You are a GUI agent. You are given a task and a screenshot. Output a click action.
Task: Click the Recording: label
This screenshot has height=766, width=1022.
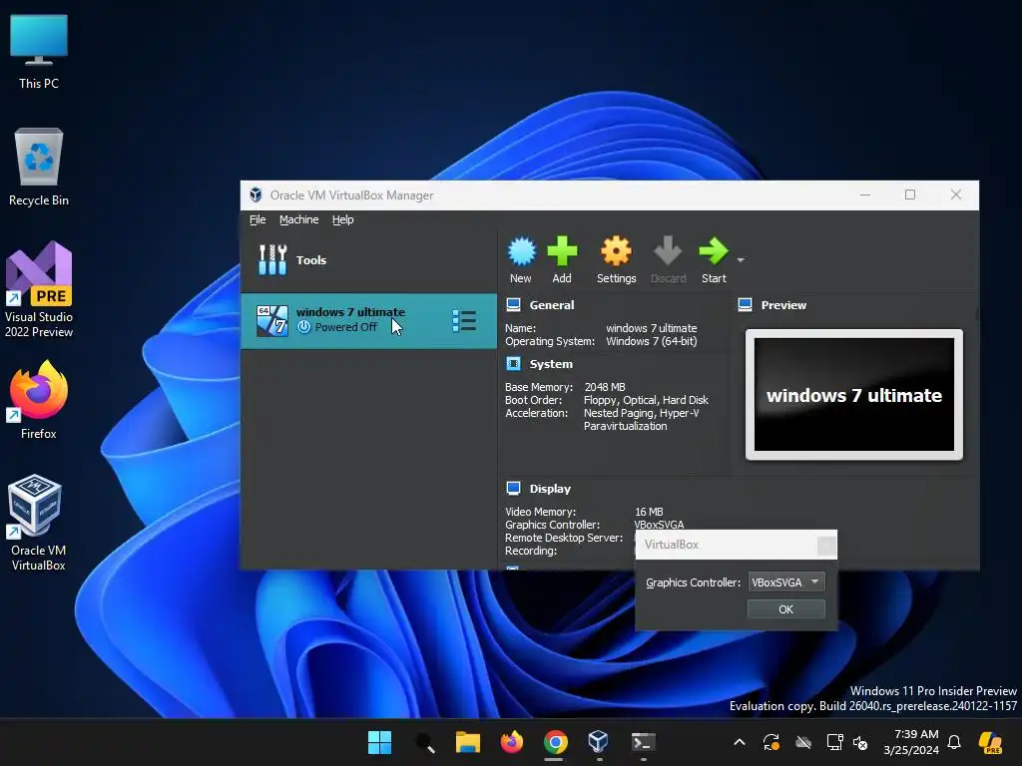[x=531, y=551]
